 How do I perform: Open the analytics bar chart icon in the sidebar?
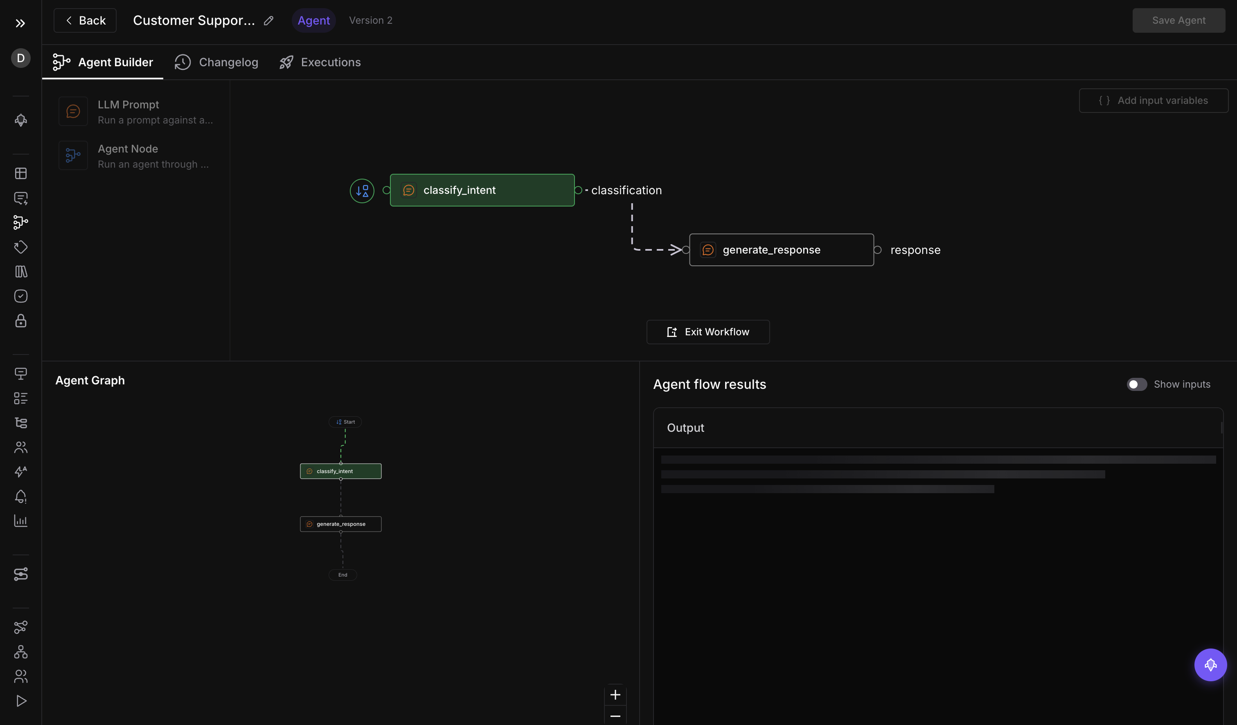point(20,521)
